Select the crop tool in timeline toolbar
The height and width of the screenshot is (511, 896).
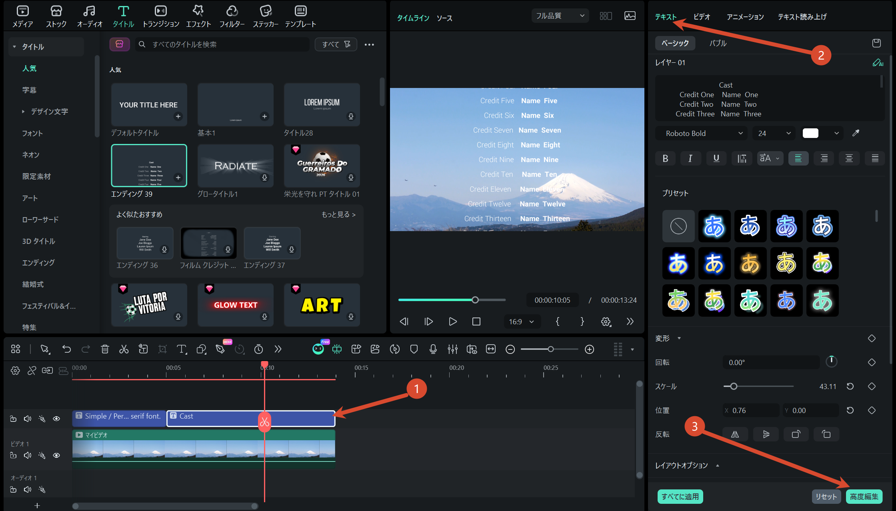162,349
